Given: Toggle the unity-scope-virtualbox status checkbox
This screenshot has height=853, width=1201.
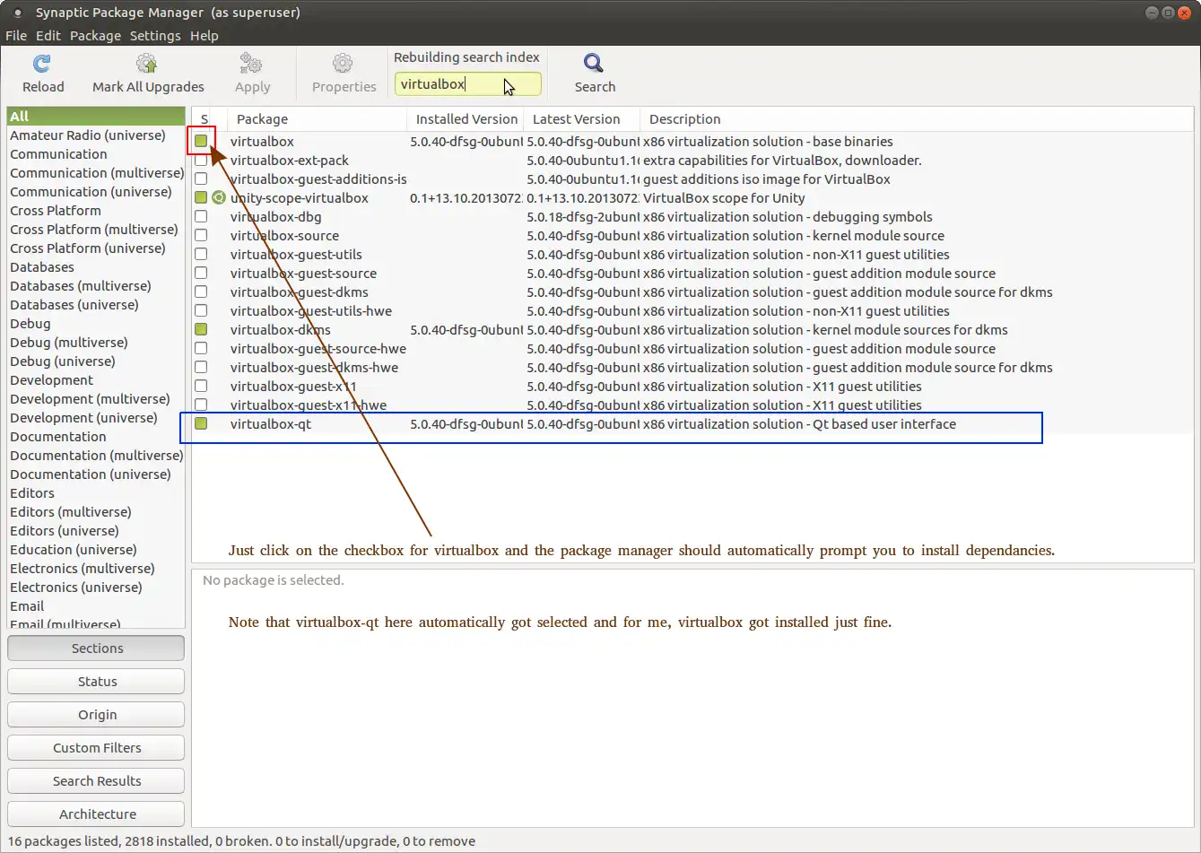Looking at the screenshot, I should (x=201, y=198).
